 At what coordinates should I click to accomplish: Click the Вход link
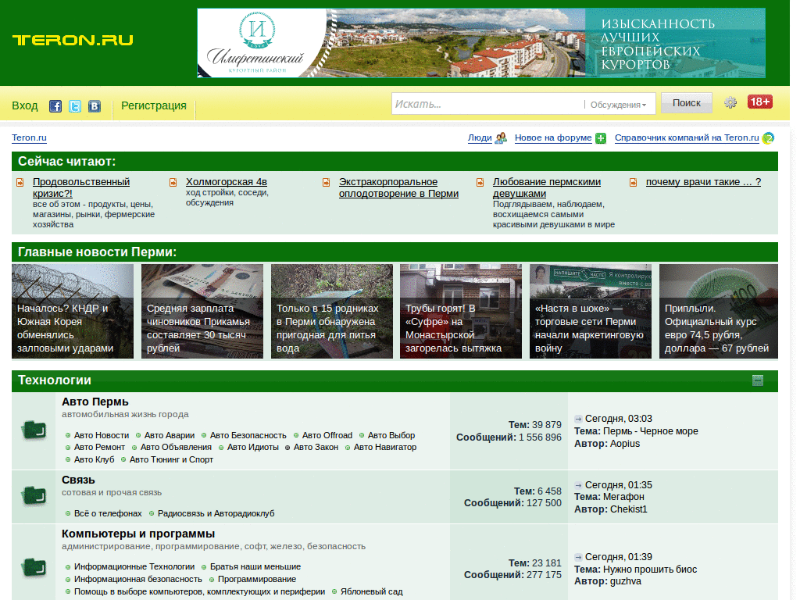point(25,105)
